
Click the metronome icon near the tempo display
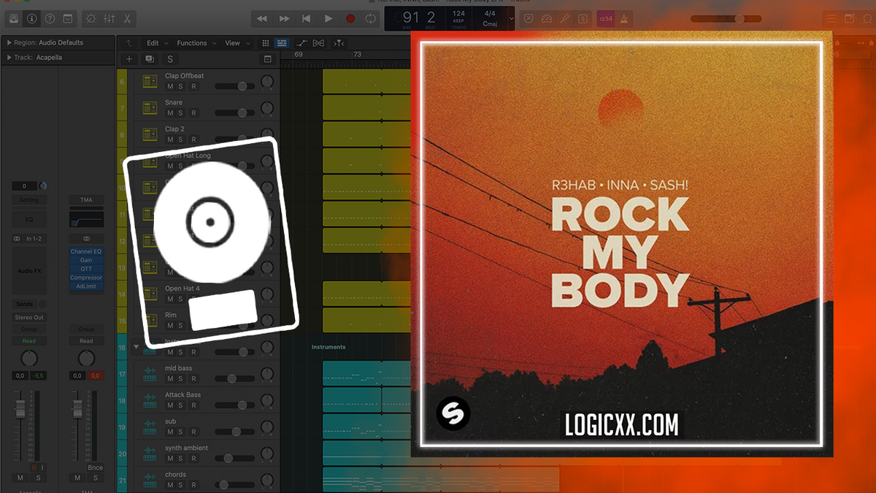coord(623,19)
